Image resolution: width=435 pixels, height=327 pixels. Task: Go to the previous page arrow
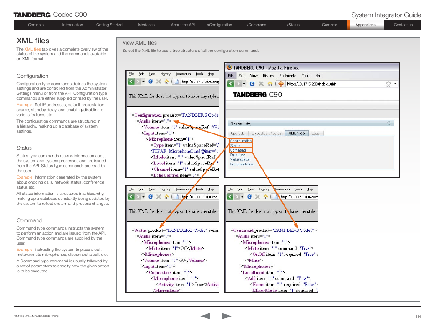coord(205,316)
